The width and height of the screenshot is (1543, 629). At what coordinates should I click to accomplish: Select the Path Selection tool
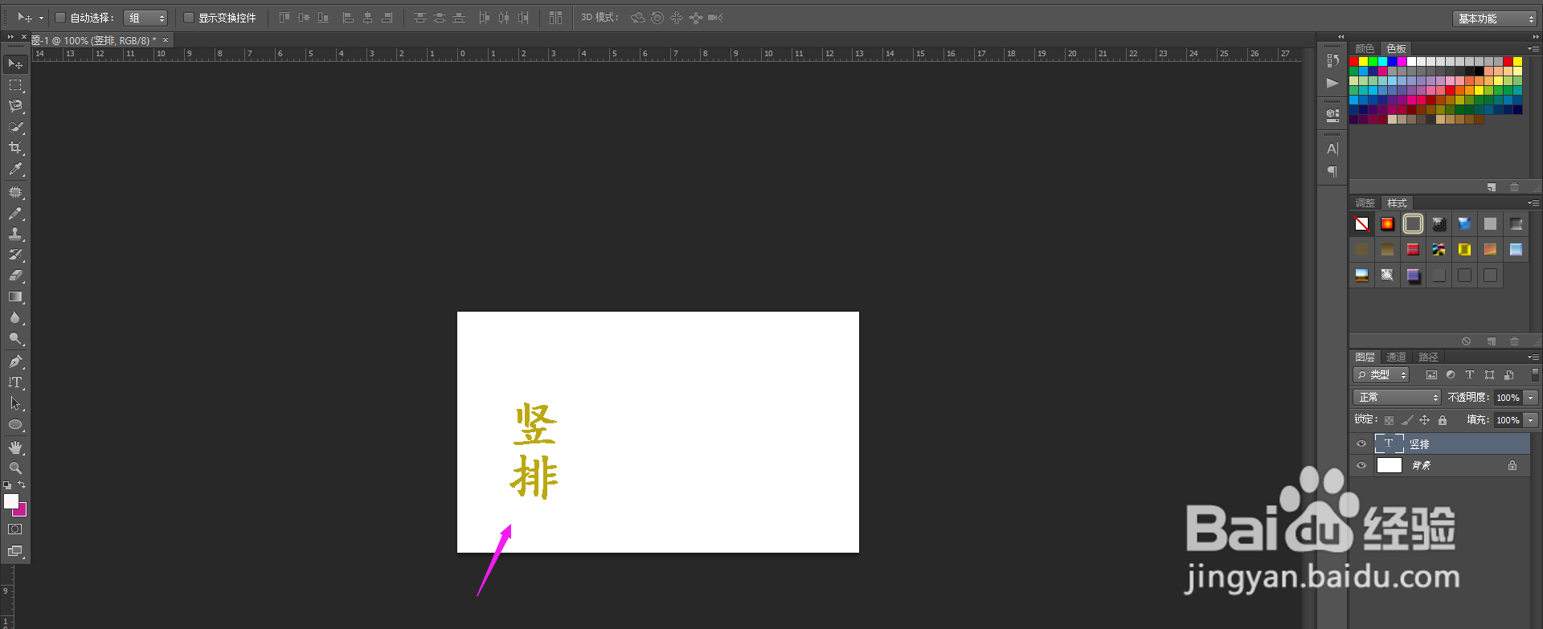[x=15, y=403]
